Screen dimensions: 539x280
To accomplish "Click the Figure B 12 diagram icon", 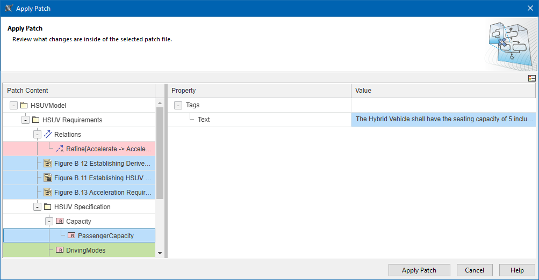I will tap(47, 164).
